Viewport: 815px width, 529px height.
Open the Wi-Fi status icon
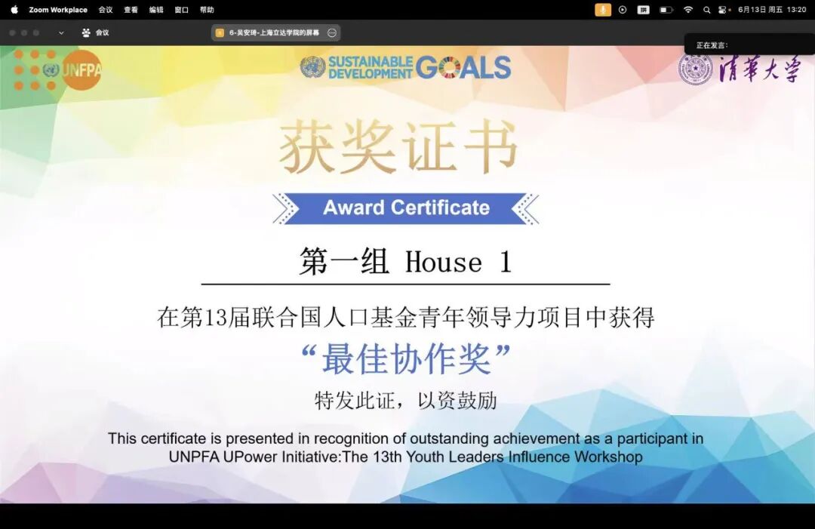(x=688, y=9)
